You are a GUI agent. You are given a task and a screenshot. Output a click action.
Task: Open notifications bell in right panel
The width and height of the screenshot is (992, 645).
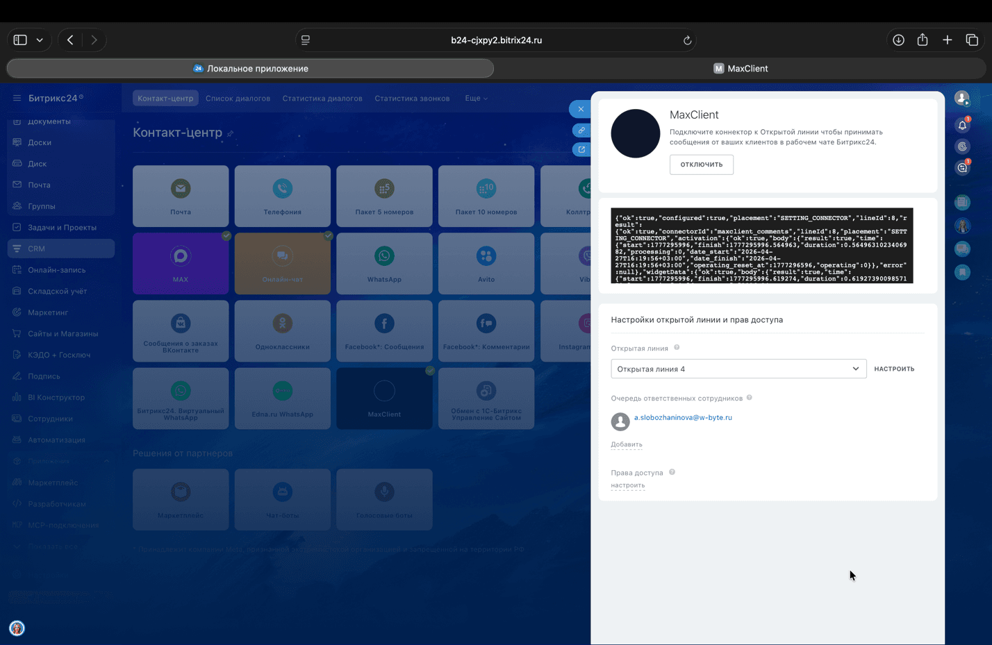point(962,125)
